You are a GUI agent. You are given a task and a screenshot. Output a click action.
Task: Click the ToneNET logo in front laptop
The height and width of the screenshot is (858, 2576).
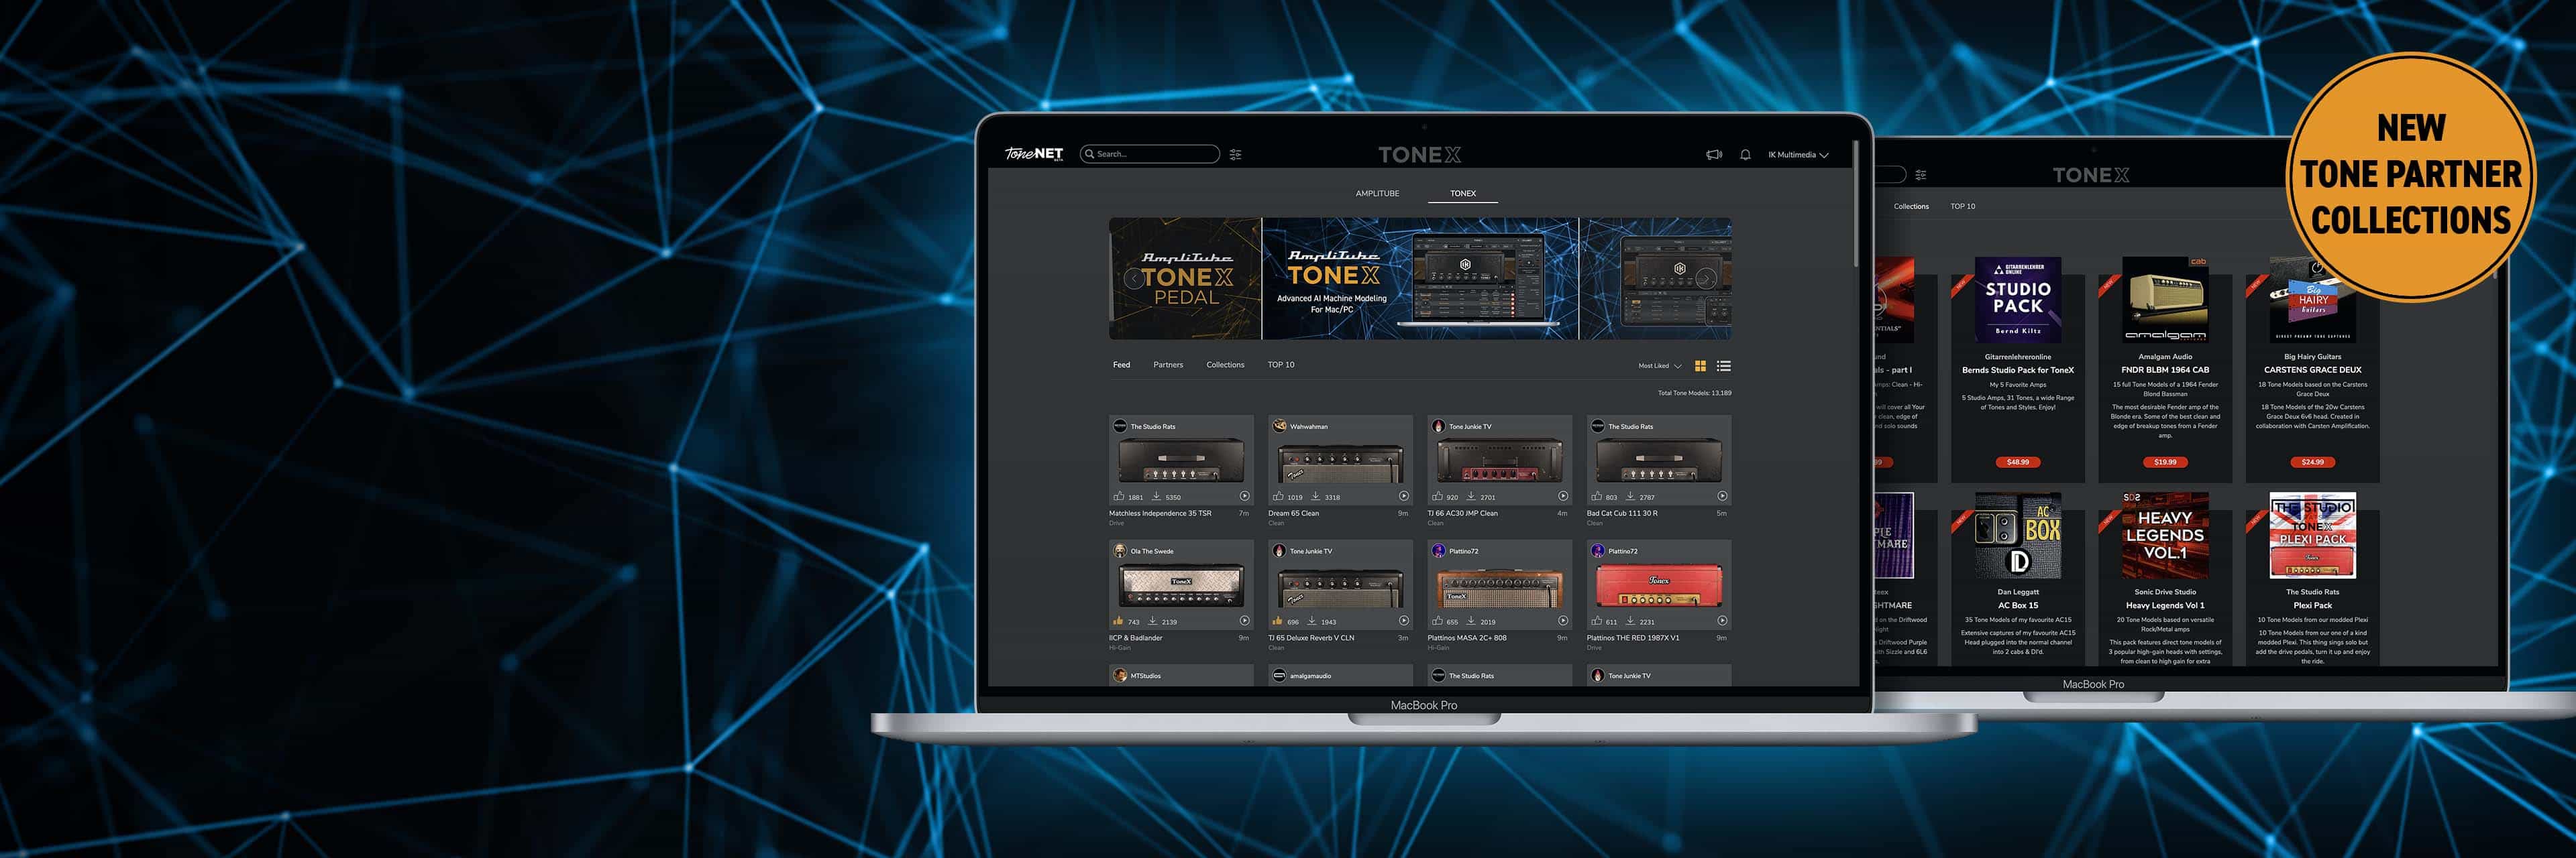(1034, 154)
